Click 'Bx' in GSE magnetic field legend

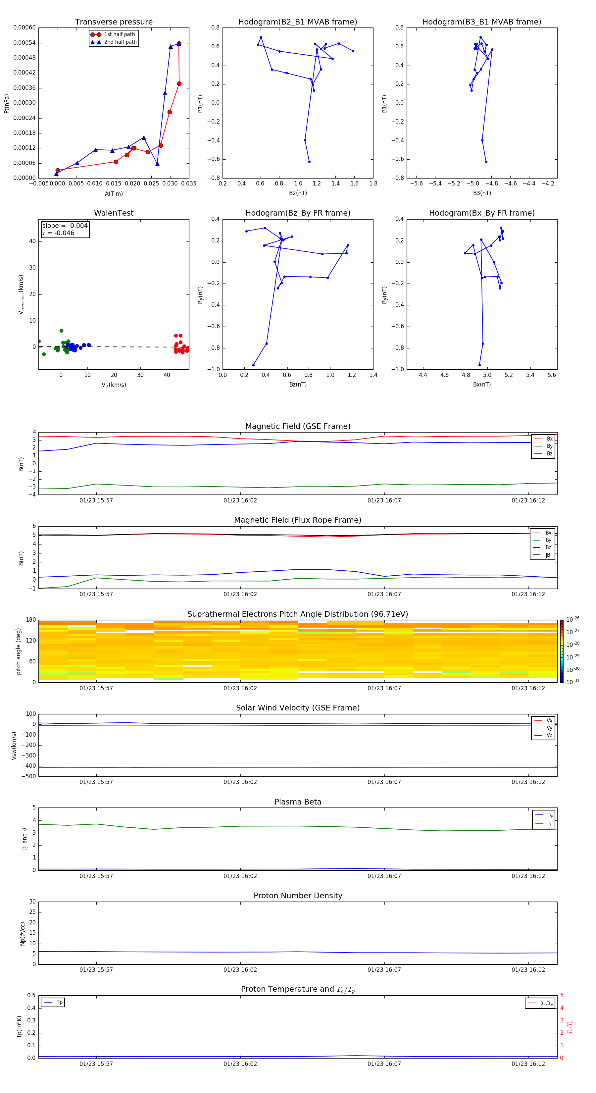point(549,439)
